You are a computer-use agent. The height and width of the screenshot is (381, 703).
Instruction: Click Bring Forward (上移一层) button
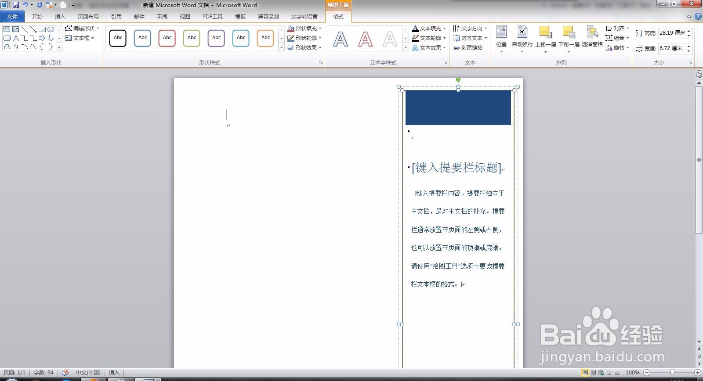click(x=545, y=37)
